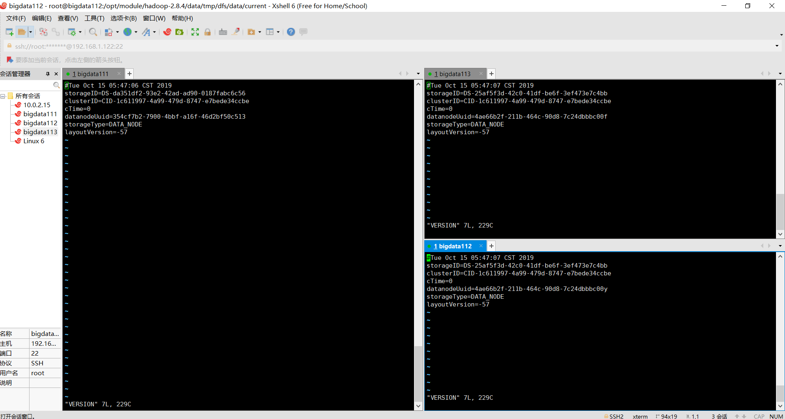
Task: Open the color scheme icon
Action: click(109, 32)
